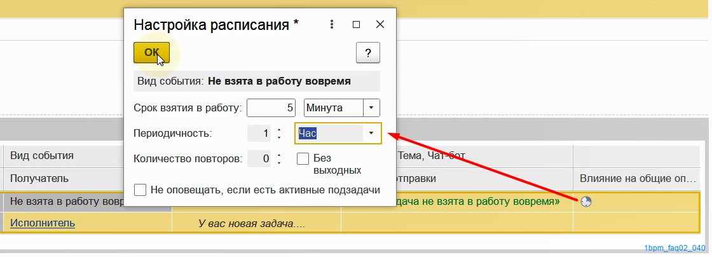Screen dimensions: 712x257
Task: Open the Исполнитель recipient link
Action: point(43,223)
